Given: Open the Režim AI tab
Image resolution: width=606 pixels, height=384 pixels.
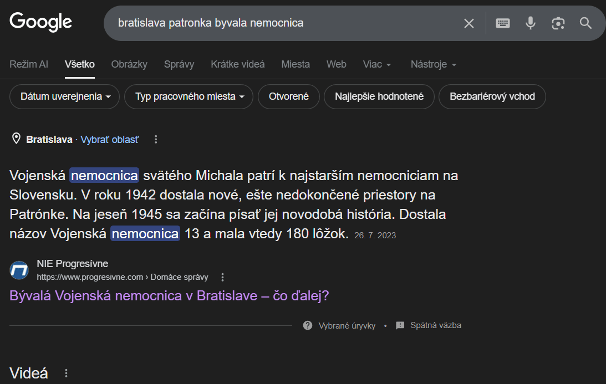Looking at the screenshot, I should click(x=29, y=64).
